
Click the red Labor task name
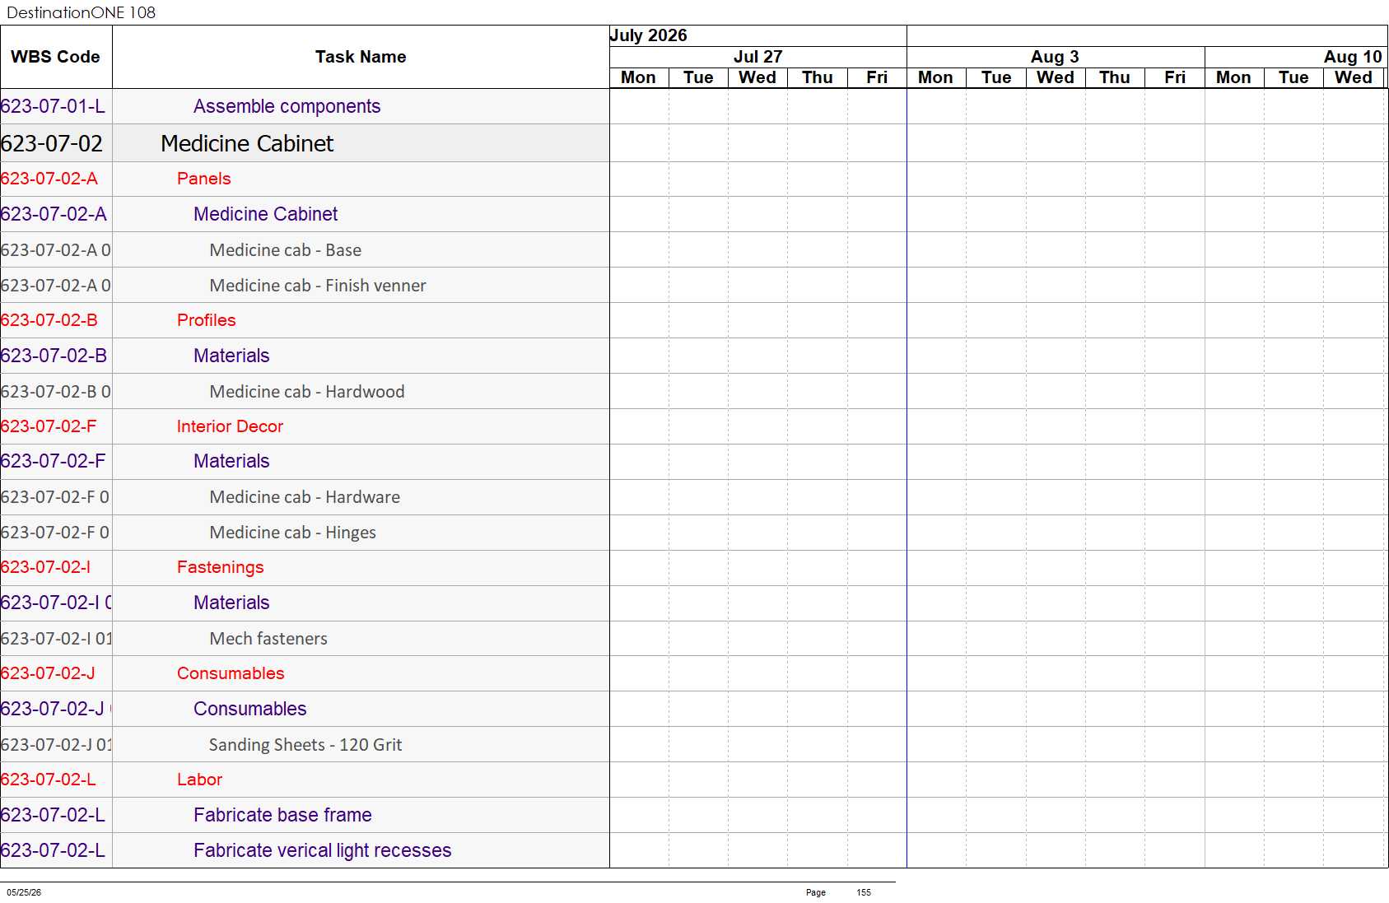click(199, 780)
